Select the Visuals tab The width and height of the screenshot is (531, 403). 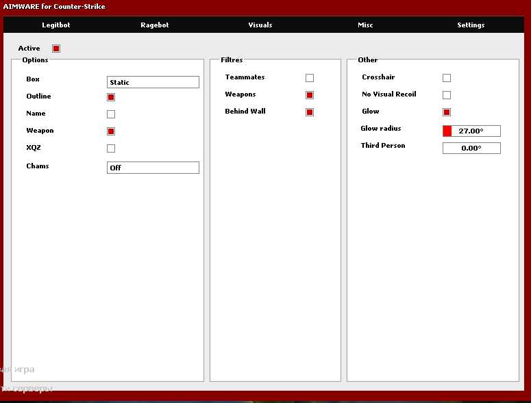[x=260, y=25]
